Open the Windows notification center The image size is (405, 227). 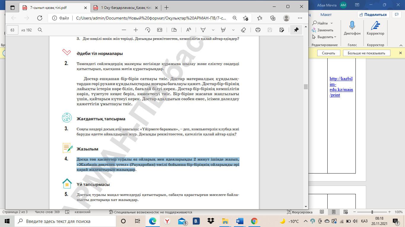pyautogui.click(x=396, y=221)
